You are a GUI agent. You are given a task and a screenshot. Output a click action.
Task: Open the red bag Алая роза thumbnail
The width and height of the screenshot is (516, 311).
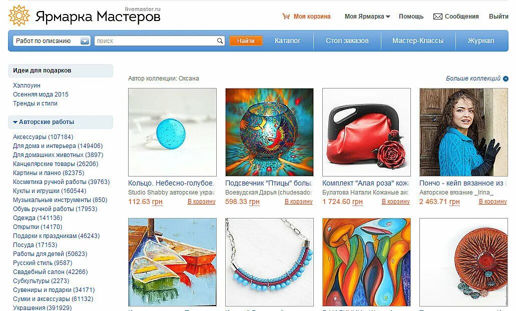click(366, 132)
